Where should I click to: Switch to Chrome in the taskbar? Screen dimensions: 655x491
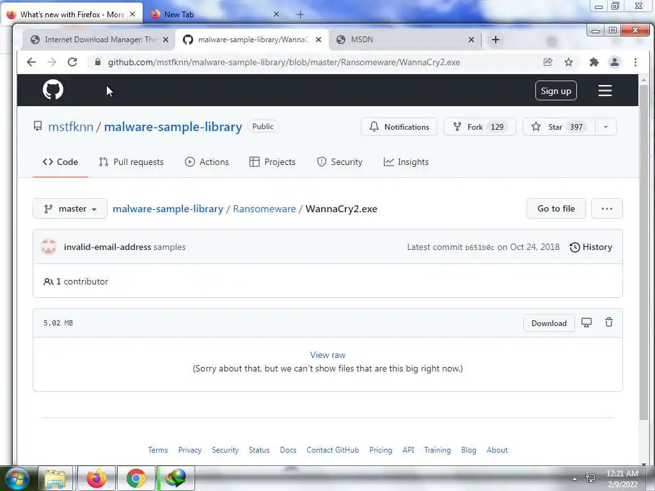tap(136, 478)
